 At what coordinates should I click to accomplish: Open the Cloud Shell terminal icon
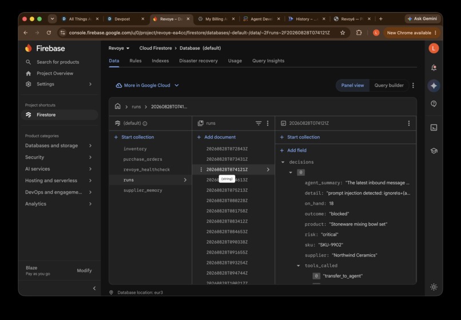click(434, 128)
